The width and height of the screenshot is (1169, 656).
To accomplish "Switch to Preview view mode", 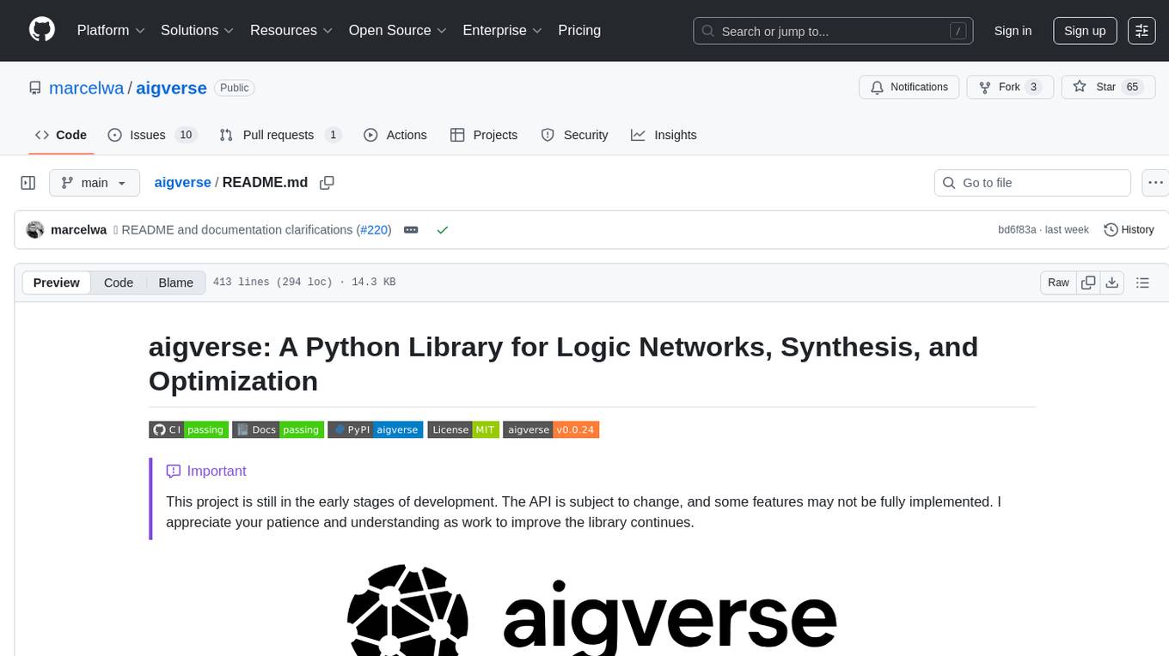I will (x=57, y=282).
